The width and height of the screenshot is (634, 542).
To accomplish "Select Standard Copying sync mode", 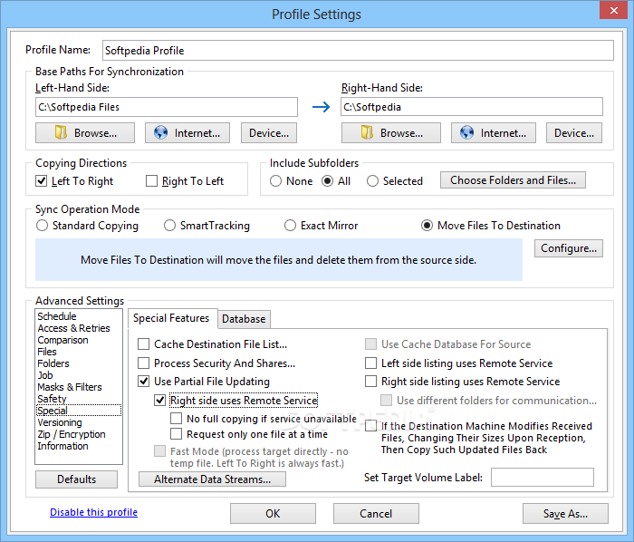I will point(42,226).
